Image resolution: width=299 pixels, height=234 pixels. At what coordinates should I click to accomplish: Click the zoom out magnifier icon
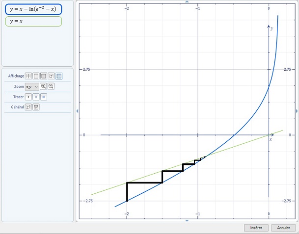(x=51, y=86)
